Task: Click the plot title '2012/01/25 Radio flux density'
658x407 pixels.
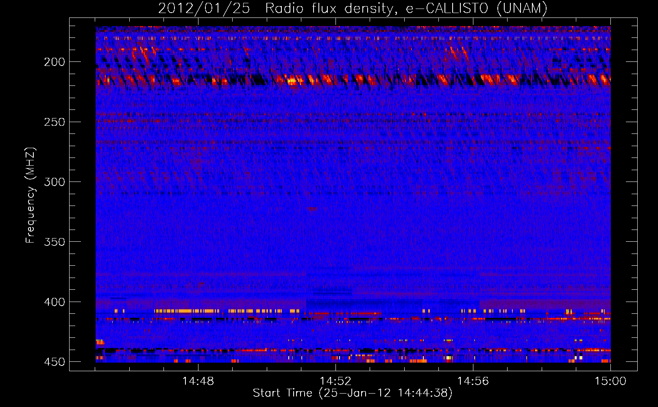Action: pos(277,9)
